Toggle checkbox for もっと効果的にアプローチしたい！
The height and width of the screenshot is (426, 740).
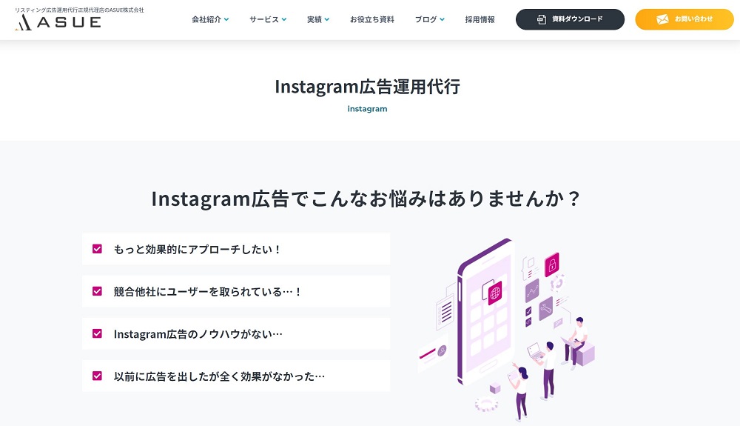coord(97,249)
